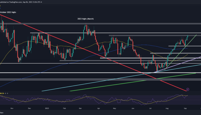Screen dimensions: 201x115
Task: Click the purple lightning bolt icon
Action: pos(188,89)
